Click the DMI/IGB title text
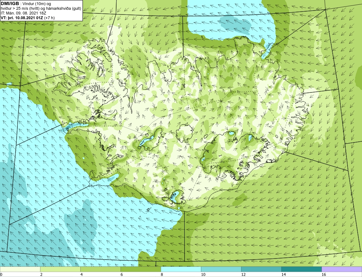 pyautogui.click(x=10, y=4)
